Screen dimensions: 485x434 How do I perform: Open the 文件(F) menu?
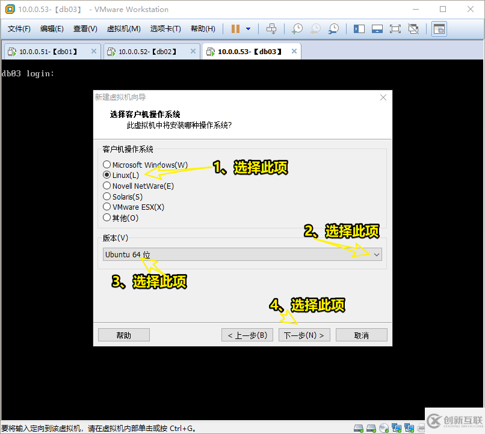[x=19, y=29]
